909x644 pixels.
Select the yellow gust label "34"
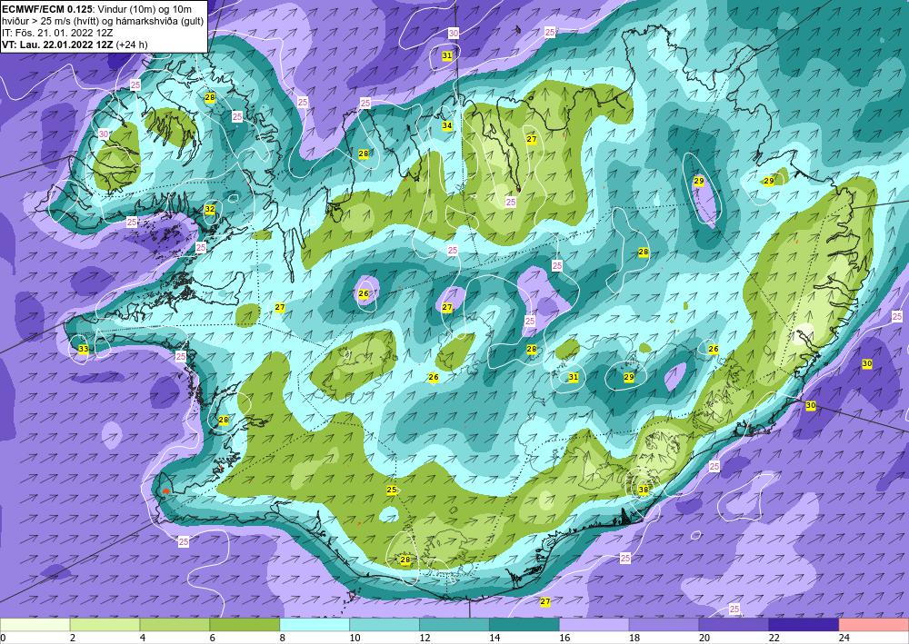pyautogui.click(x=447, y=125)
